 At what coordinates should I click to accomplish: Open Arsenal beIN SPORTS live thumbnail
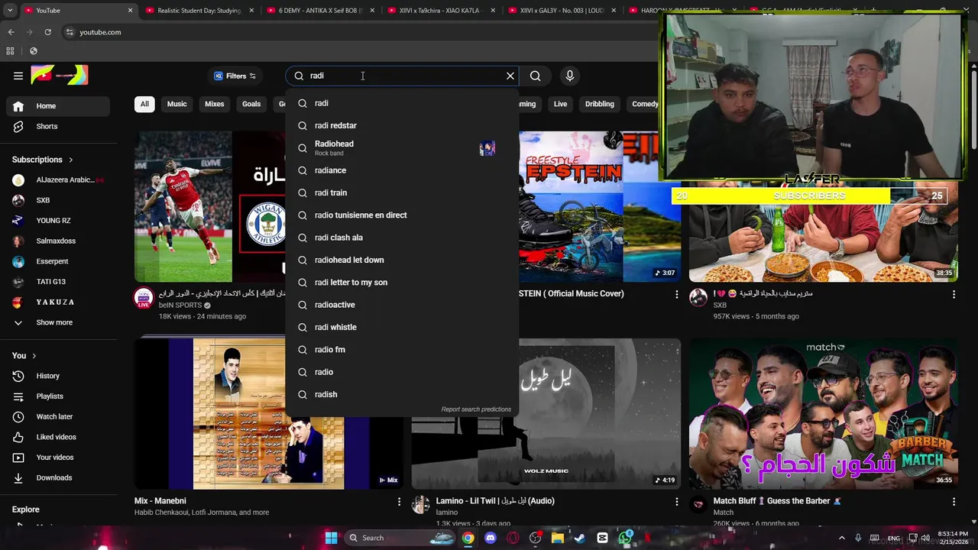pyautogui.click(x=210, y=206)
